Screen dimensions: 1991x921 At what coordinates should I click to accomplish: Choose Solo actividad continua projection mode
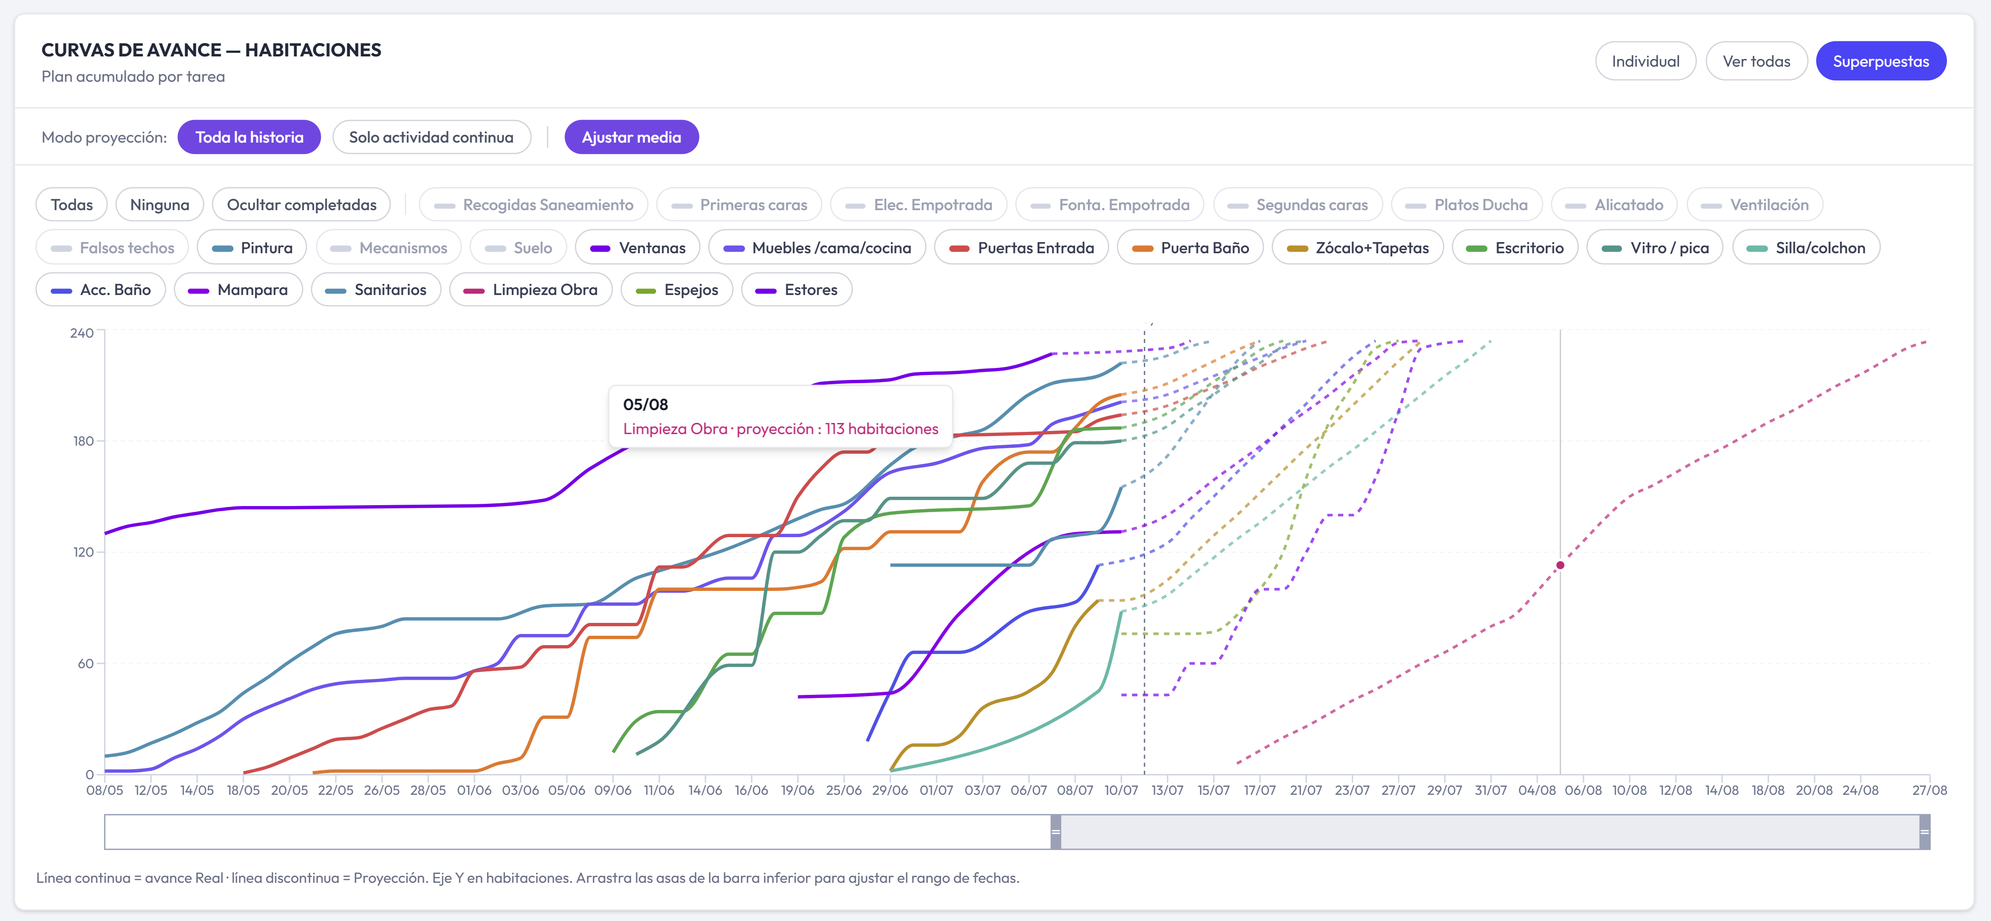431,137
